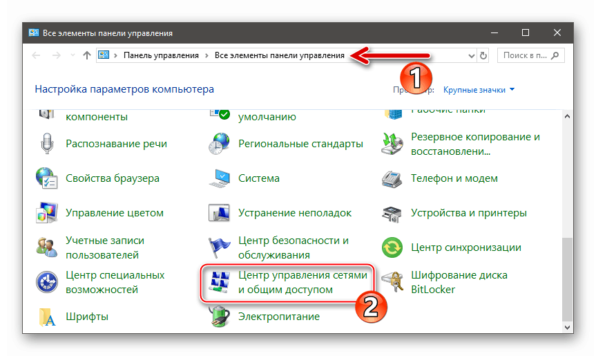Image resolution: width=596 pixels, height=356 pixels.
Task: Click the vertical scrollbar thumb
Action: click(x=567, y=279)
